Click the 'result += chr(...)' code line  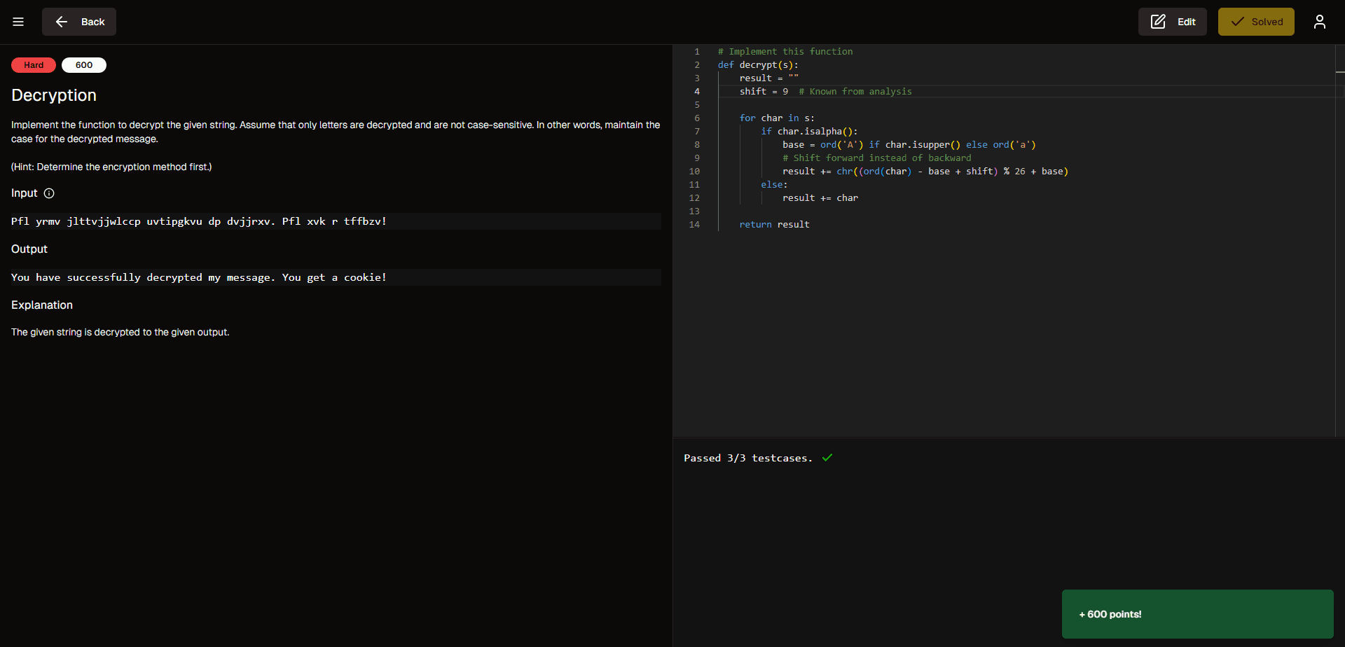(925, 172)
